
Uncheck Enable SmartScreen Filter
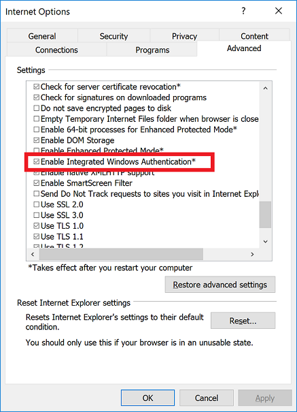[37, 183]
